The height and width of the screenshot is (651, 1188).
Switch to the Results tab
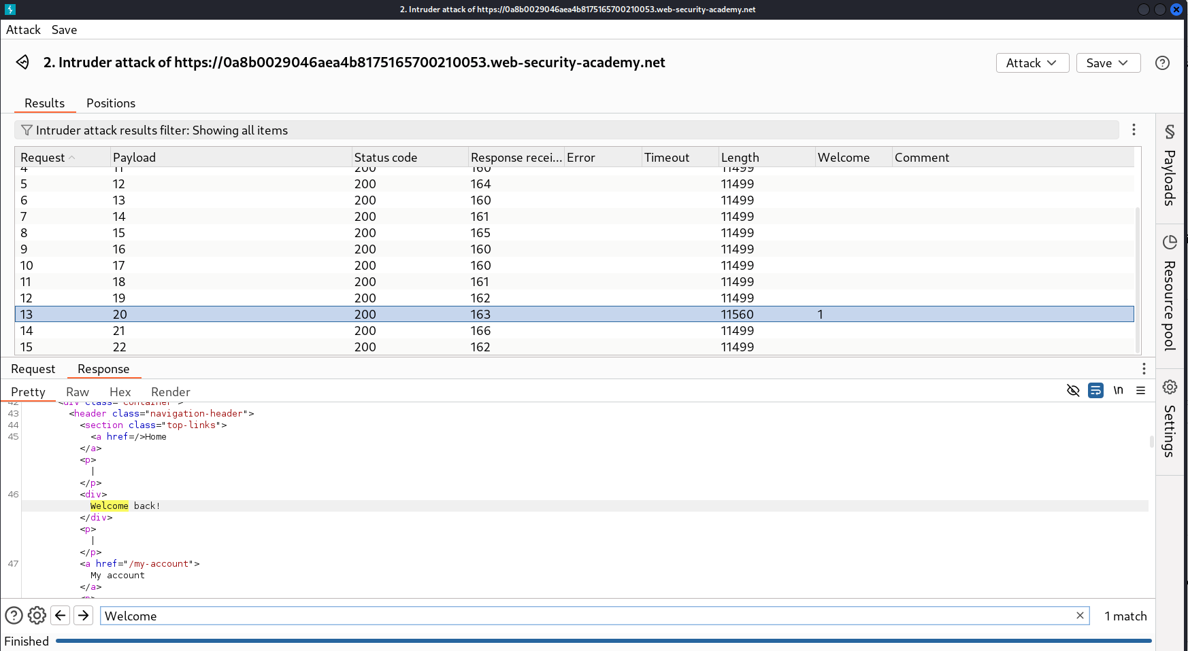(45, 103)
